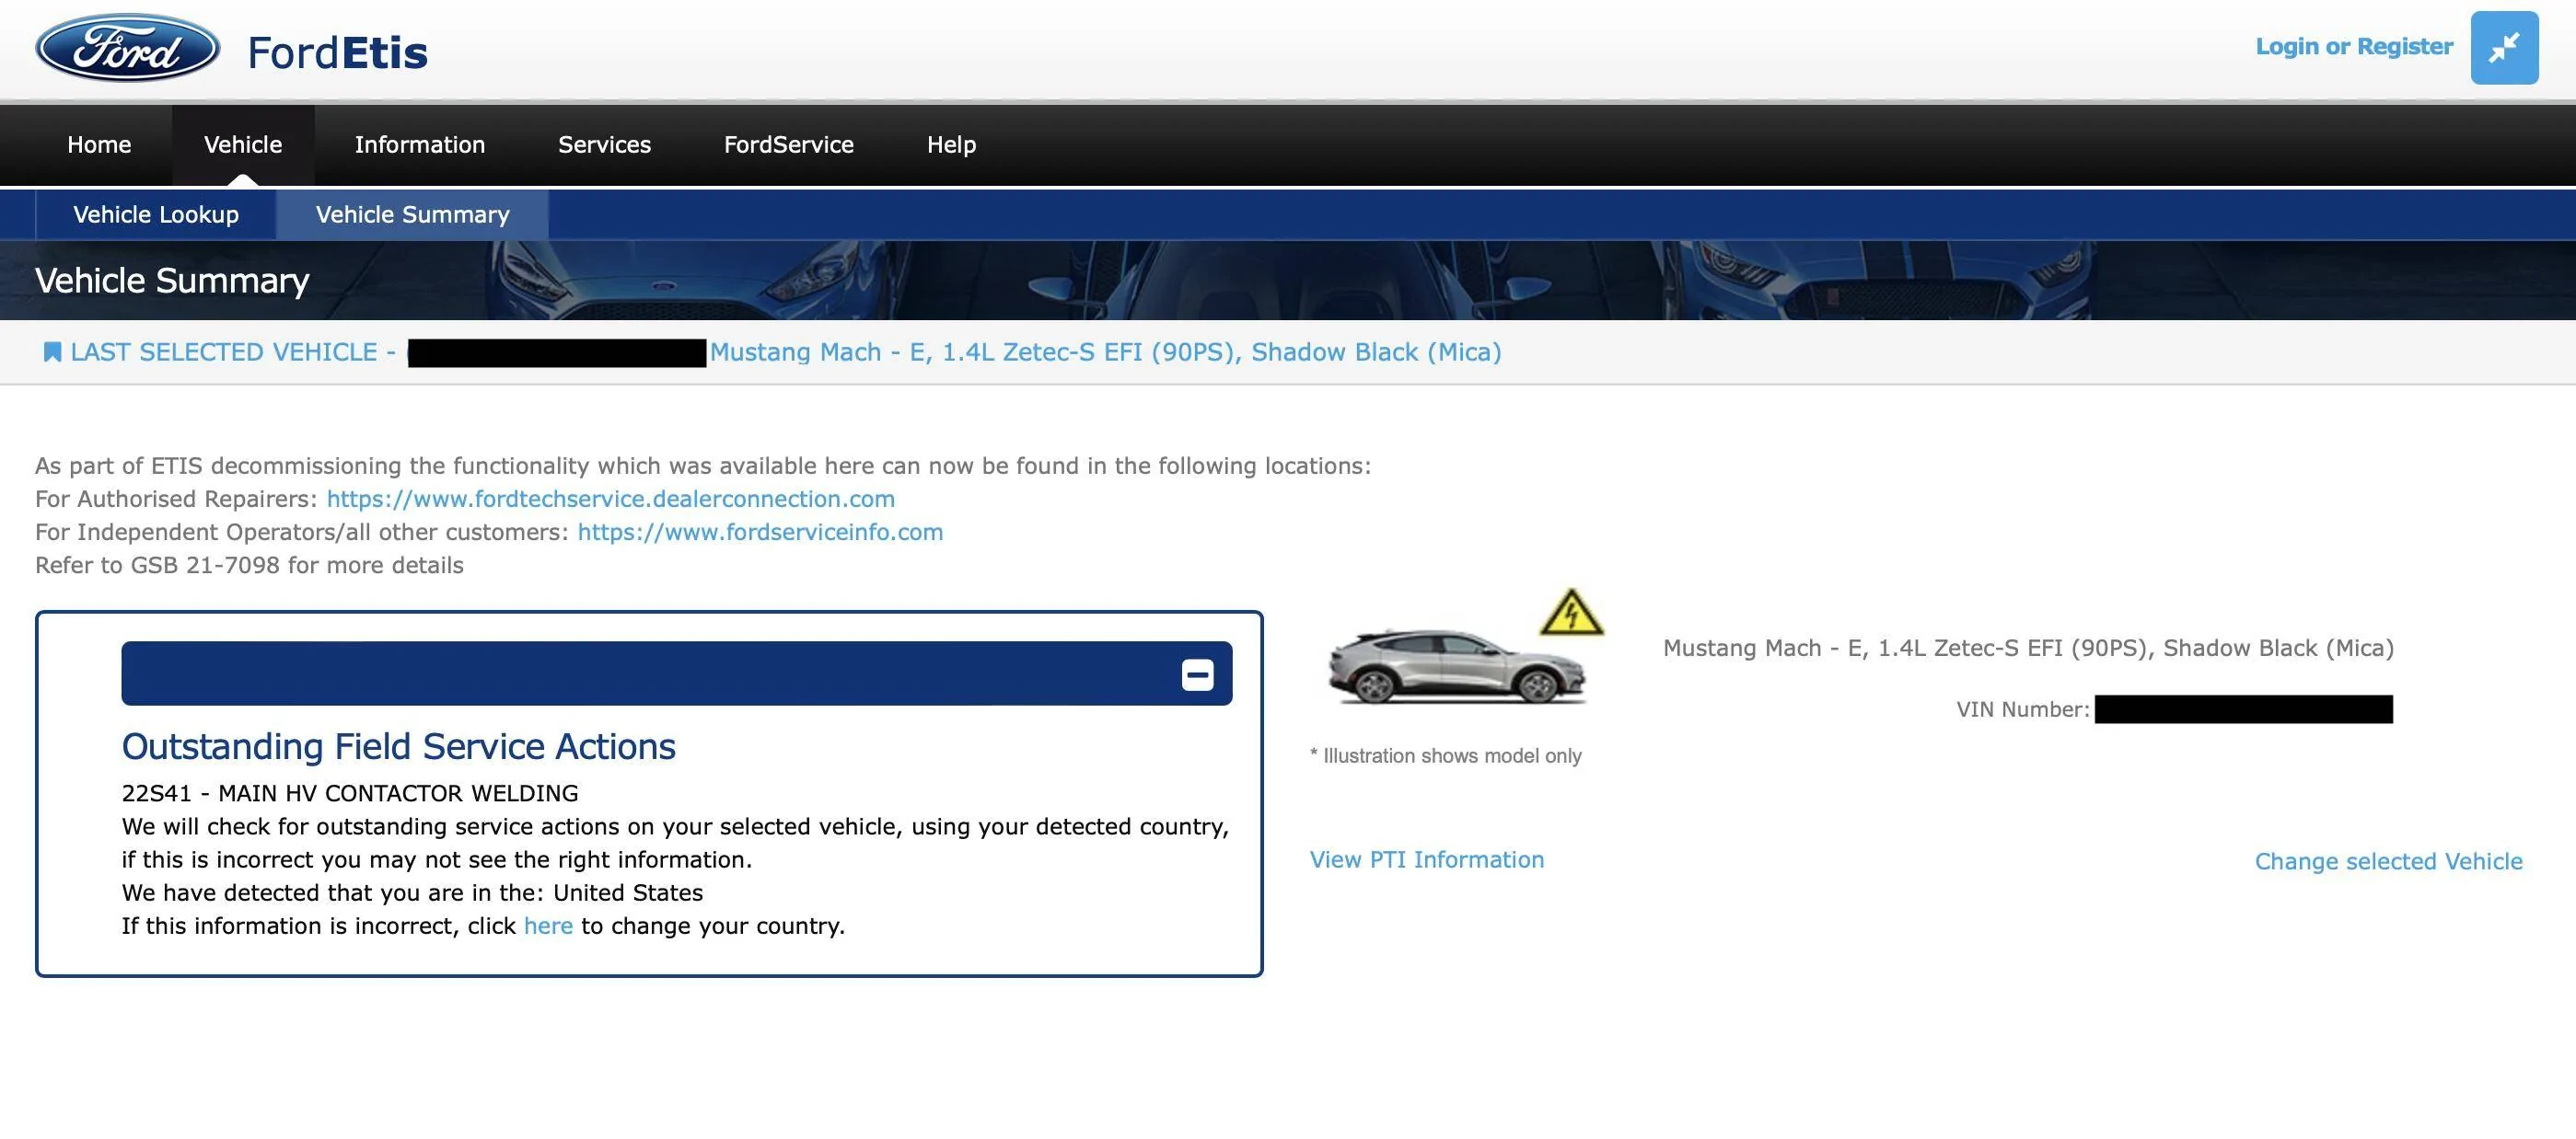This screenshot has height=1139, width=2576.
Task: Open the Help menu
Action: [x=951, y=144]
